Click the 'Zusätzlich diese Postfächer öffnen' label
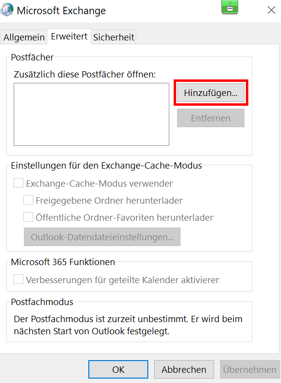 tap(84, 74)
